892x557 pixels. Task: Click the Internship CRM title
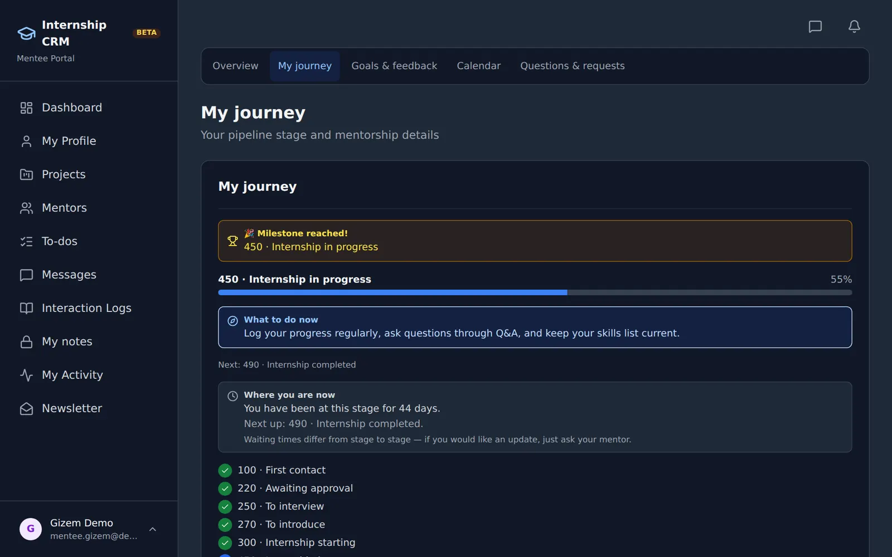tap(74, 33)
